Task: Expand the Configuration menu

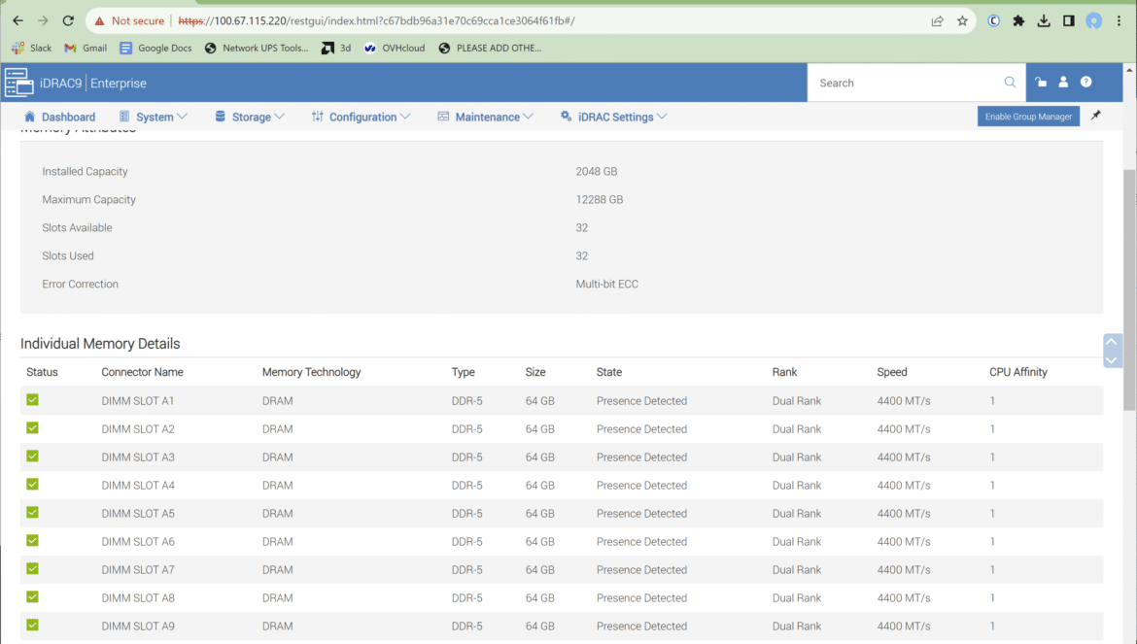Action: [361, 117]
